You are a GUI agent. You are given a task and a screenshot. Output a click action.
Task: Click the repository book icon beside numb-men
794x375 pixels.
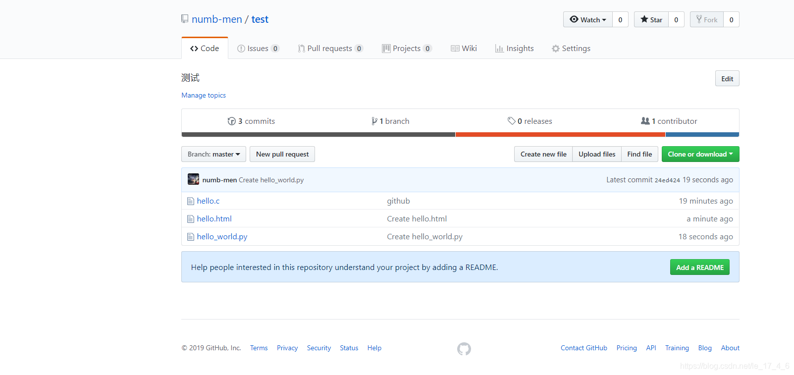(185, 19)
